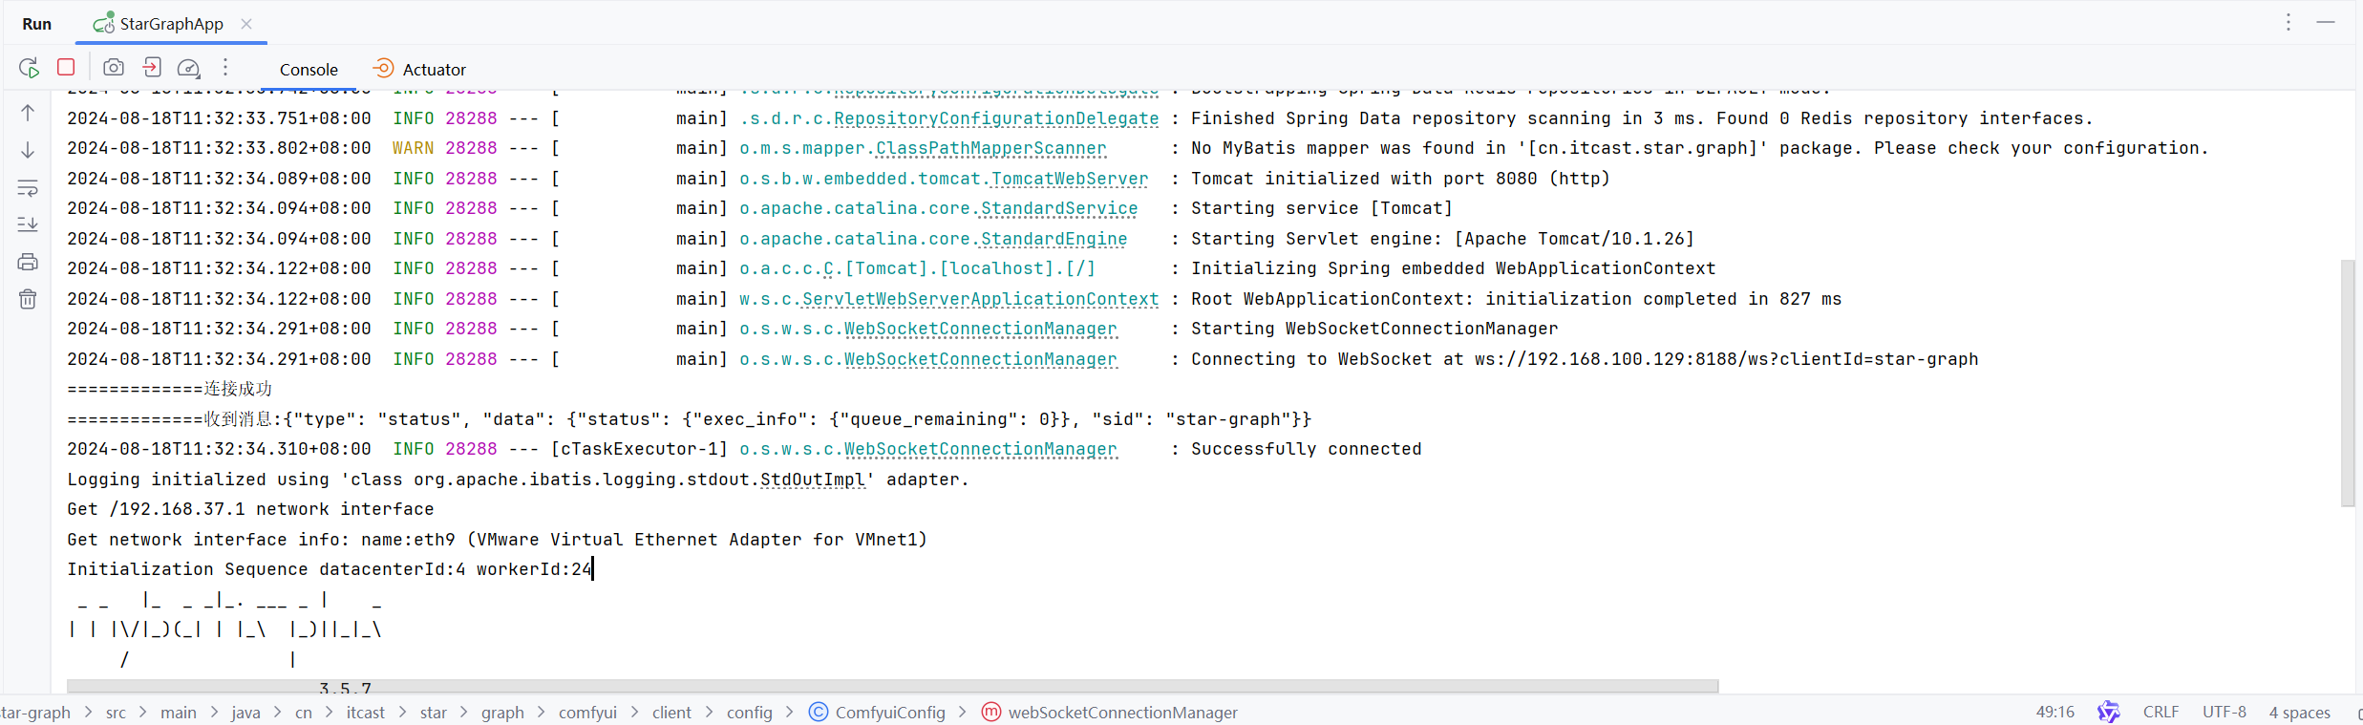Click the down arrow in console sidebar
The width and height of the screenshot is (2363, 725).
click(28, 150)
